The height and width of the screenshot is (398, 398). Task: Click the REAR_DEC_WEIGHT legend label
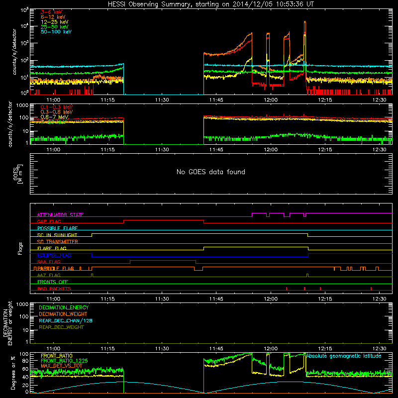click(61, 327)
